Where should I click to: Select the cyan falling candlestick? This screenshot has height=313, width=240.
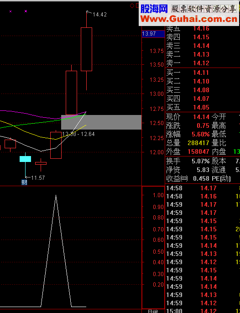26,159
